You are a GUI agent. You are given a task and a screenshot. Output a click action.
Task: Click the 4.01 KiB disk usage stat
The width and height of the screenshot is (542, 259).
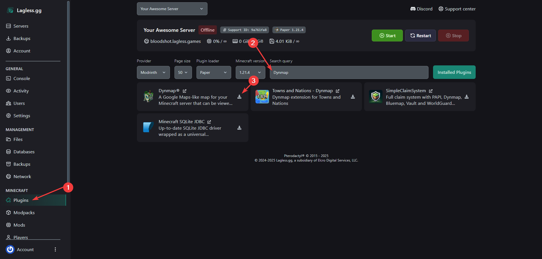[284, 41]
